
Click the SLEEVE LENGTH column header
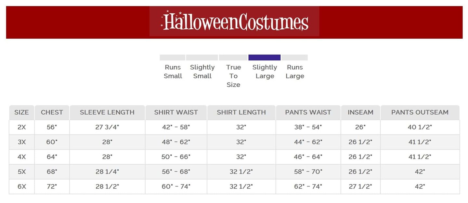(107, 112)
